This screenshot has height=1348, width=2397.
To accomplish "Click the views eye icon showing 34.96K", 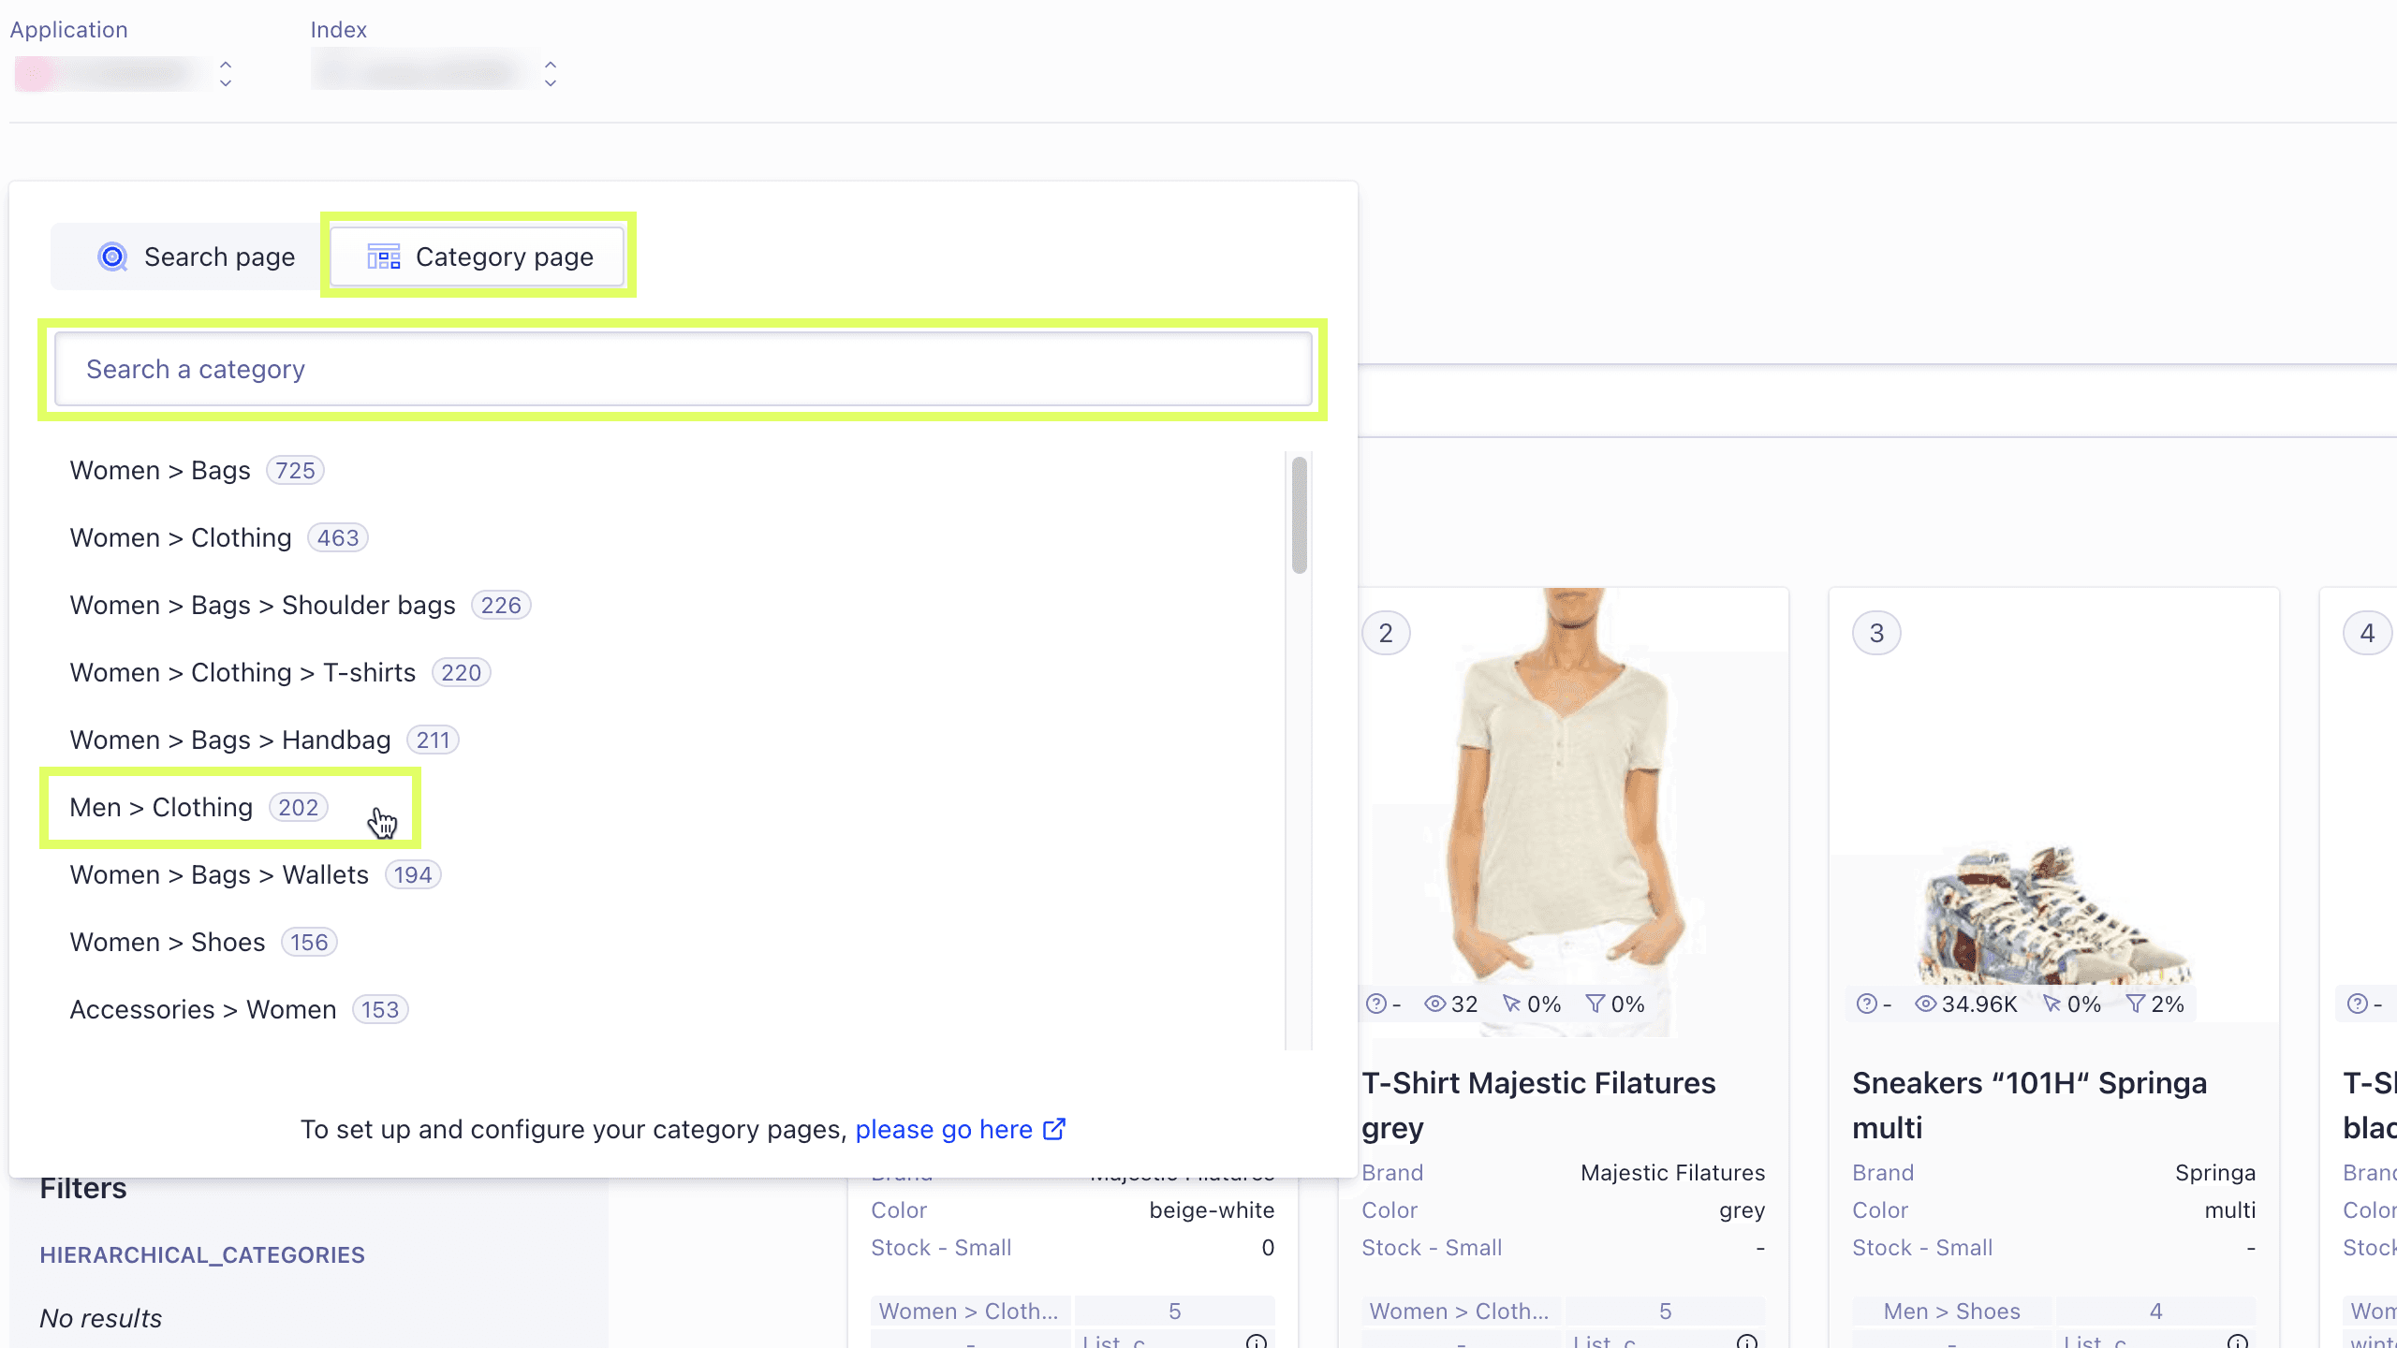I will tap(1925, 1004).
